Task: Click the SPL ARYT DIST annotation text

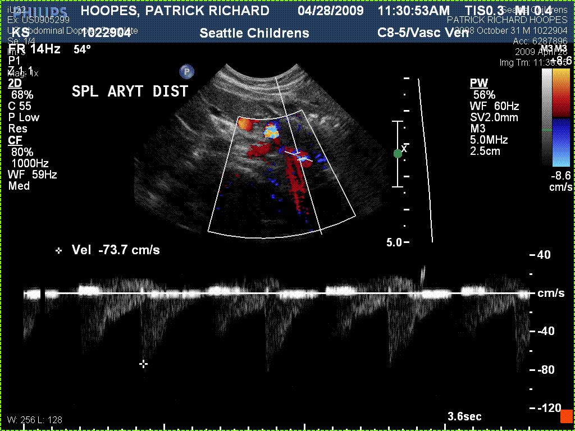Action: 130,91
